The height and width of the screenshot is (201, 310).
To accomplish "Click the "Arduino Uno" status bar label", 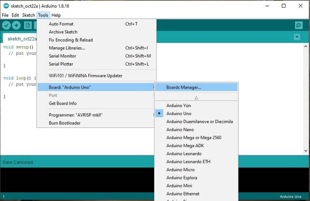I will click(x=290, y=196).
